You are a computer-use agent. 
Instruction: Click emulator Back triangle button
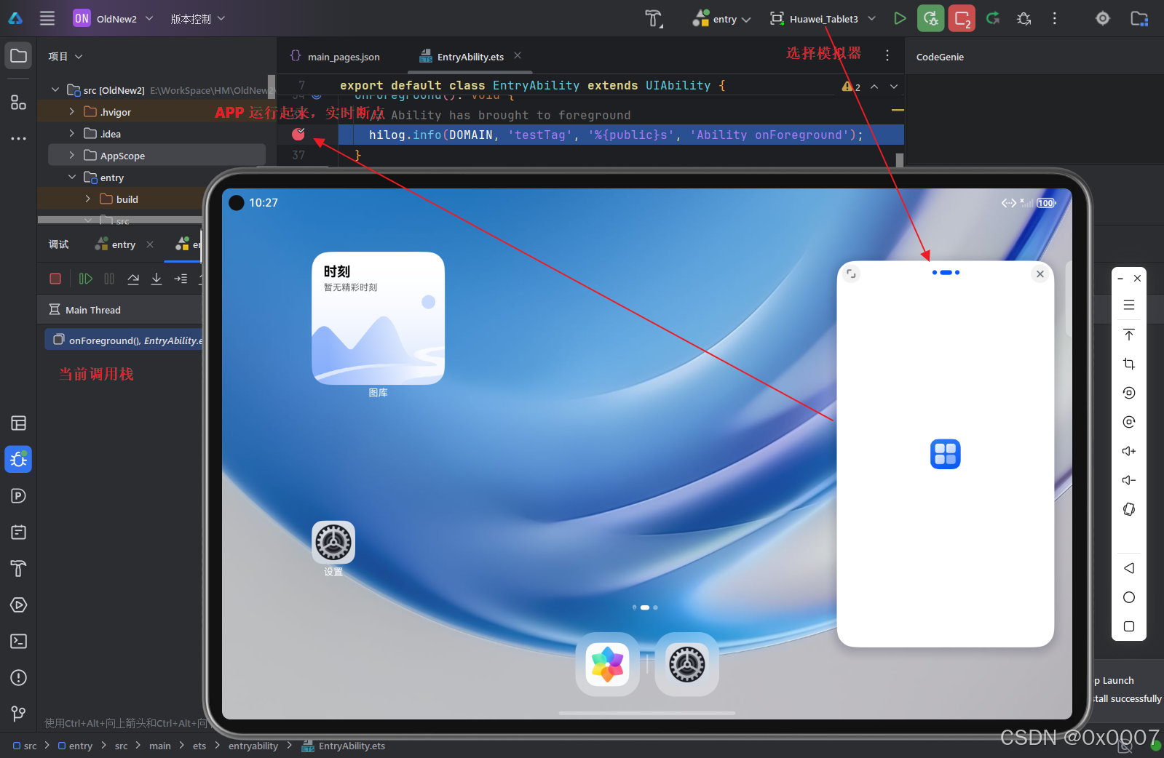[x=1129, y=568]
